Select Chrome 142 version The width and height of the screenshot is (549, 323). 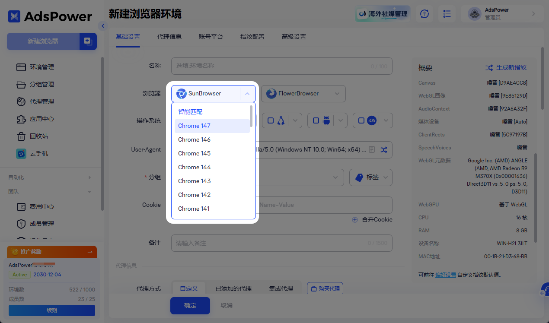(x=212, y=195)
